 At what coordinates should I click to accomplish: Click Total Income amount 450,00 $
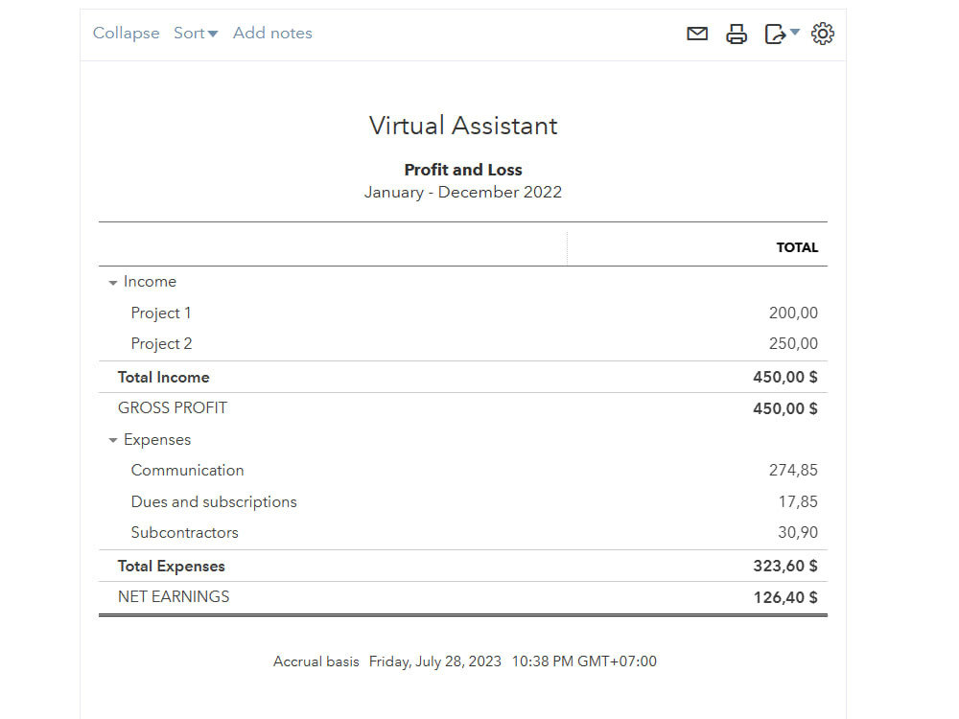pyautogui.click(x=785, y=377)
